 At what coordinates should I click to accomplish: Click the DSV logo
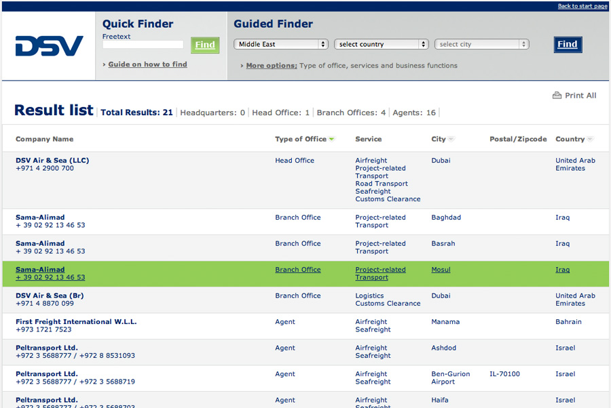(x=49, y=46)
